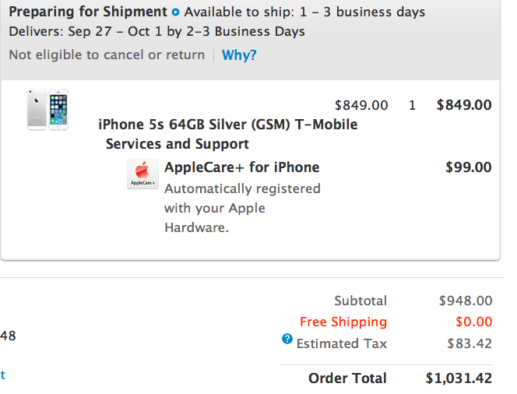Image resolution: width=517 pixels, height=394 pixels.
Task: Click the "Automatically registered" description text
Action: [242, 188]
